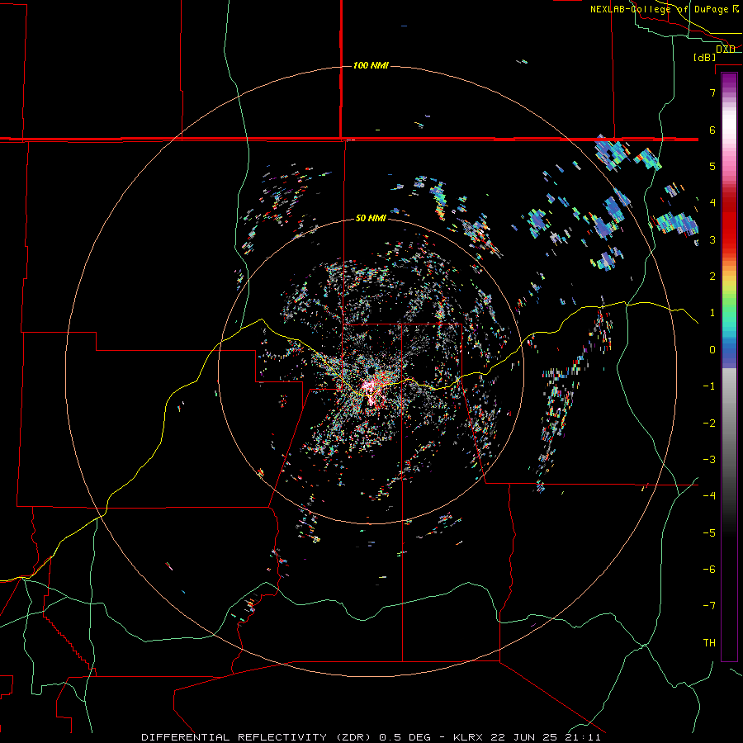
Task: Click the "-1" tick label on scale
Action: pos(709,386)
